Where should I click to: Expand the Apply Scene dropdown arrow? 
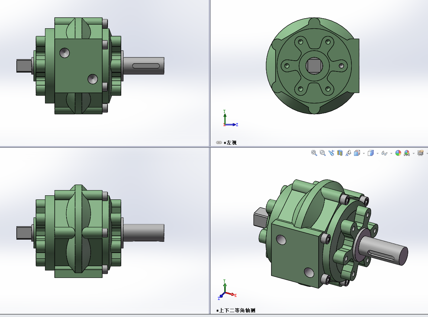413,153
